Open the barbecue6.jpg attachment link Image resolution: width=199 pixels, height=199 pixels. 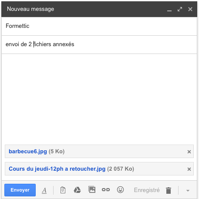pyautogui.click(x=28, y=152)
